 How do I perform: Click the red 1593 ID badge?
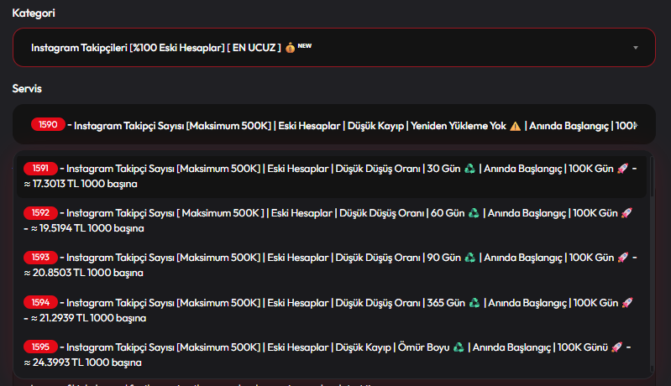tap(40, 258)
